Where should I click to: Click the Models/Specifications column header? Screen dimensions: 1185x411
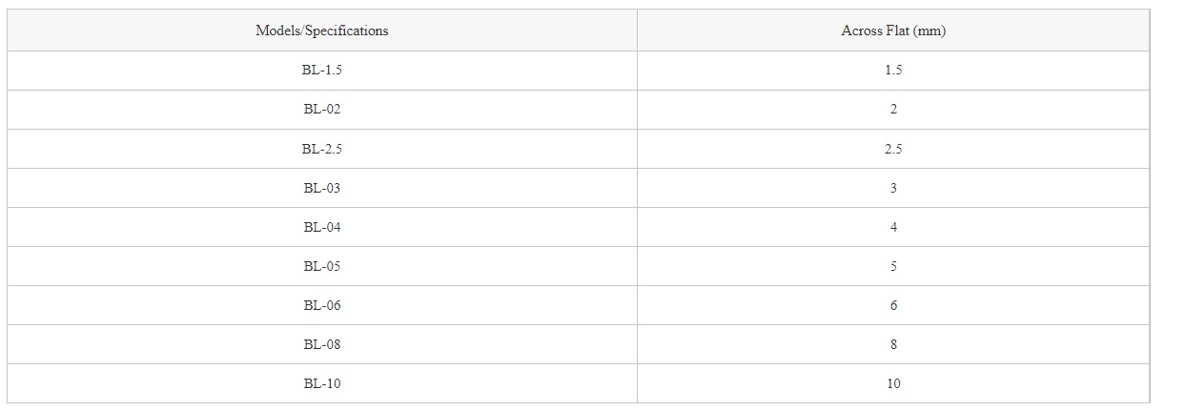tap(322, 31)
